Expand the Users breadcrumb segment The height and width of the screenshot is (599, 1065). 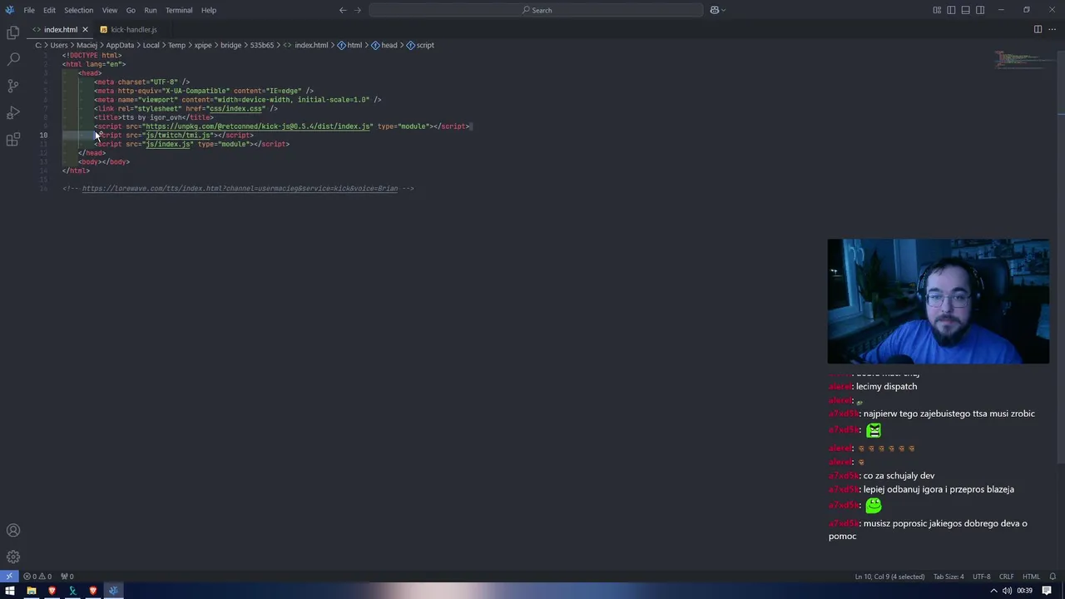tap(58, 45)
